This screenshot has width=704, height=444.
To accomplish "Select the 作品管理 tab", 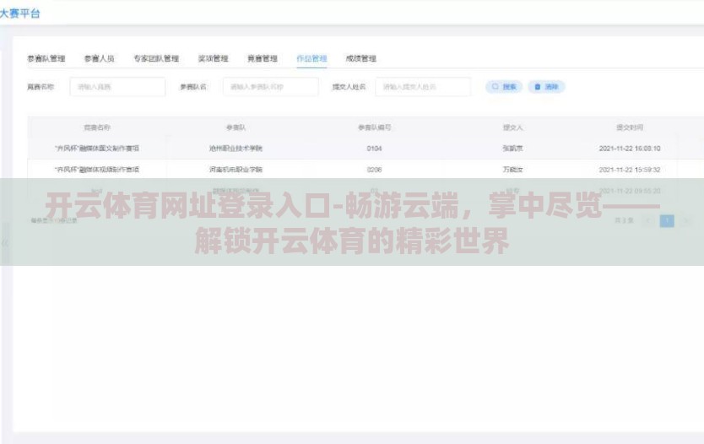I will click(311, 58).
